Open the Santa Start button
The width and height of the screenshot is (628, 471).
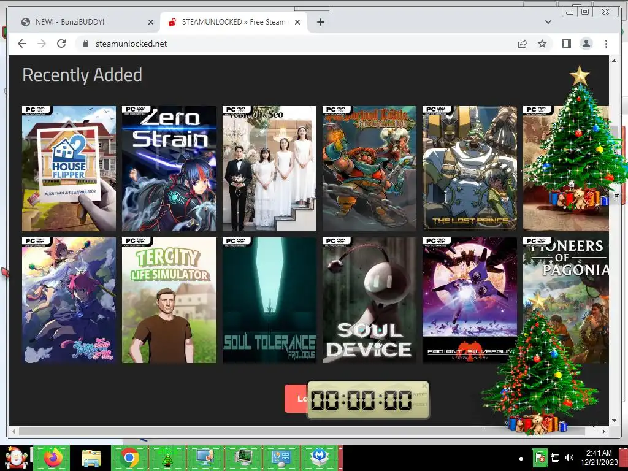16,458
